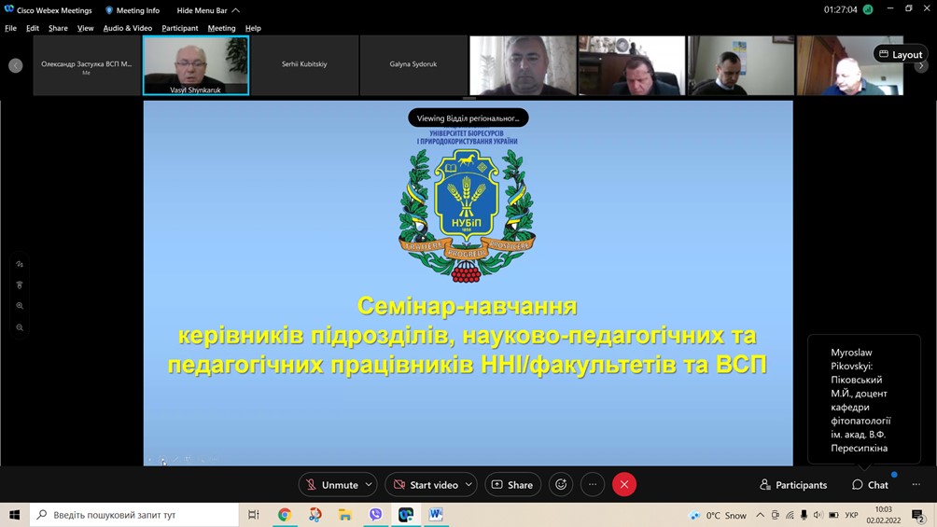Open Google Chrome from taskbar
This screenshot has width=937, height=527.
[285, 515]
